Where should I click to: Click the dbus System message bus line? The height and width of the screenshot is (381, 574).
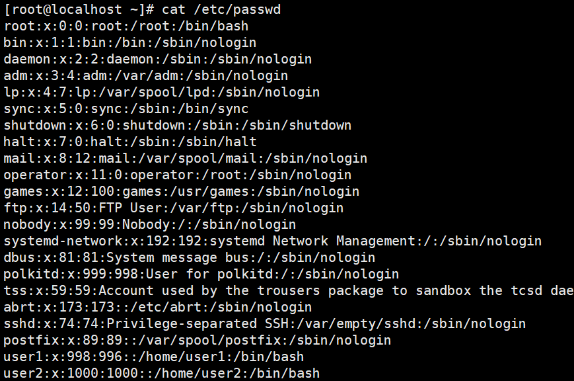coord(189,257)
